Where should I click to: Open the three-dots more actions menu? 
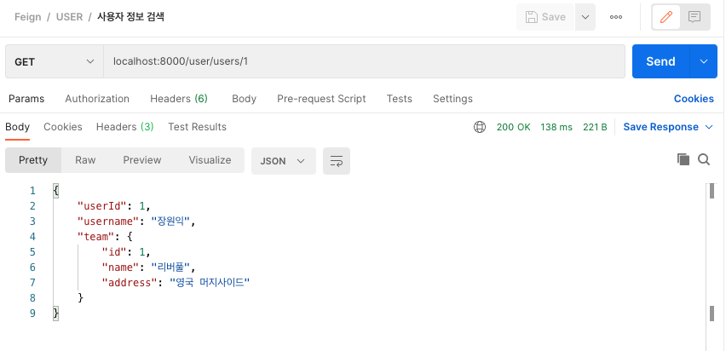click(616, 17)
